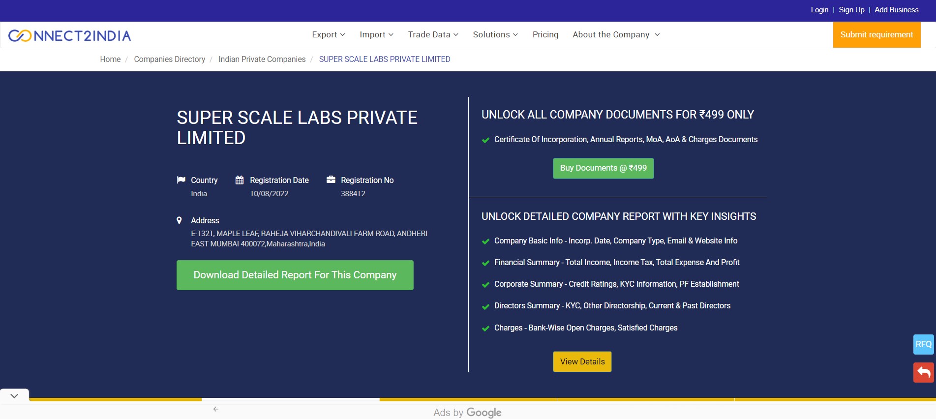This screenshot has width=936, height=419.
Task: Click Corporate Summary - Credit Ratings text
Action: click(617, 284)
